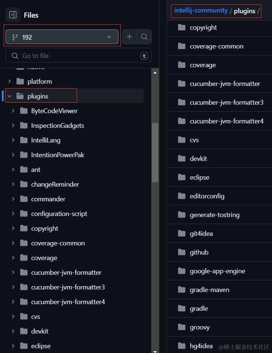272x353 pixels.
Task: Click the file tree scrollbar thumb
Action: [155, 152]
